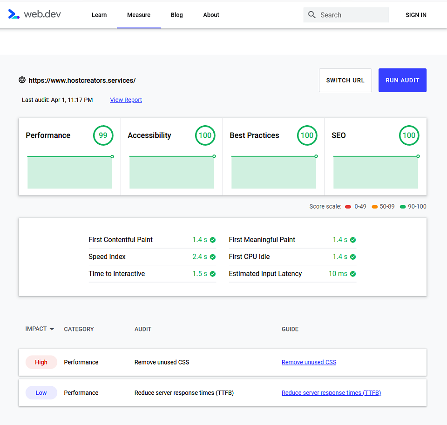Image resolution: width=447 pixels, height=425 pixels.
Task: Click orange 50-89 score scale marker
Action: click(374, 207)
